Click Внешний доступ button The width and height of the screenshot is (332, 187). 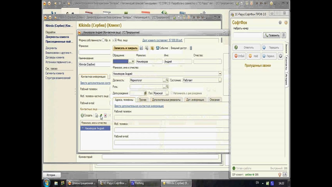pos(179,48)
